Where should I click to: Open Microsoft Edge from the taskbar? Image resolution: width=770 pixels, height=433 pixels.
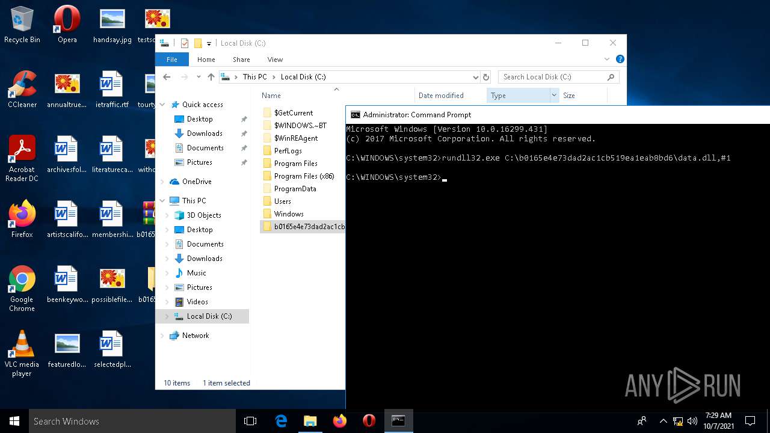281,421
